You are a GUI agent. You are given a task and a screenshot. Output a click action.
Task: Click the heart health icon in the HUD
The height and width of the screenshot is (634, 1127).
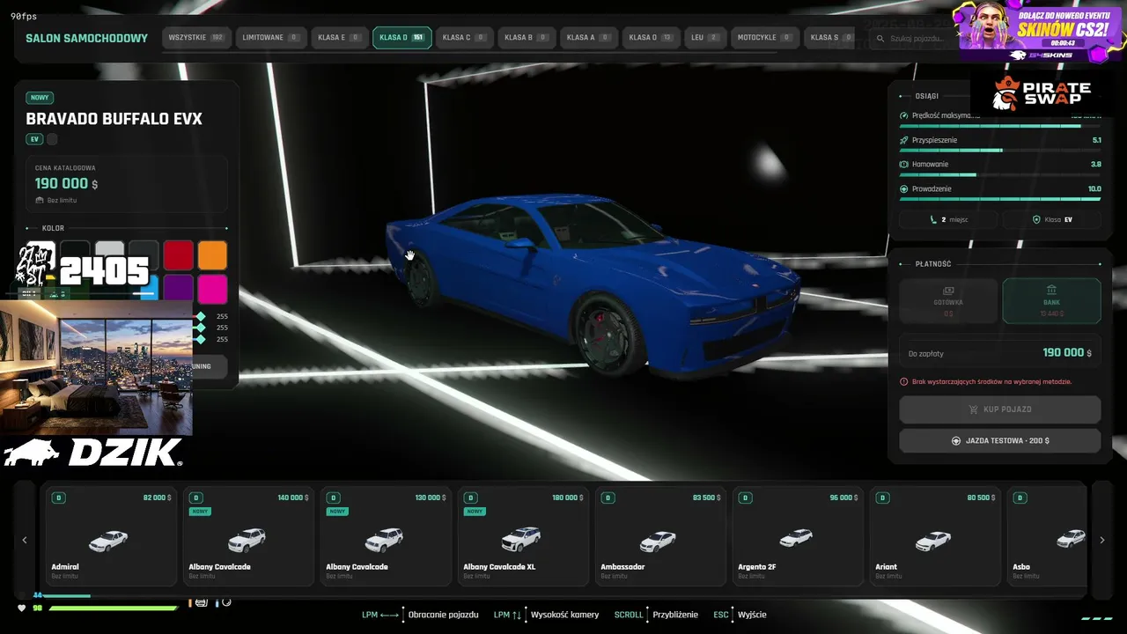(x=22, y=608)
